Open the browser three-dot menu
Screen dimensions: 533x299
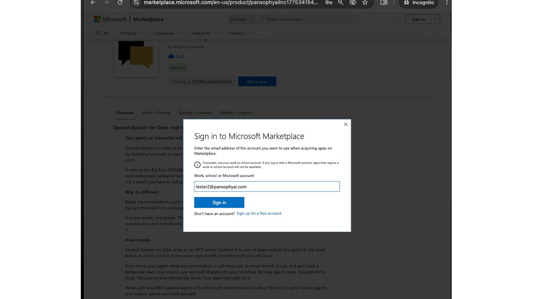(x=446, y=2)
